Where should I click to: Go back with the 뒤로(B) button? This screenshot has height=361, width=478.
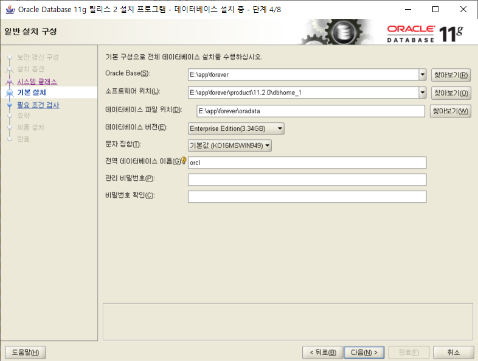[x=322, y=352]
